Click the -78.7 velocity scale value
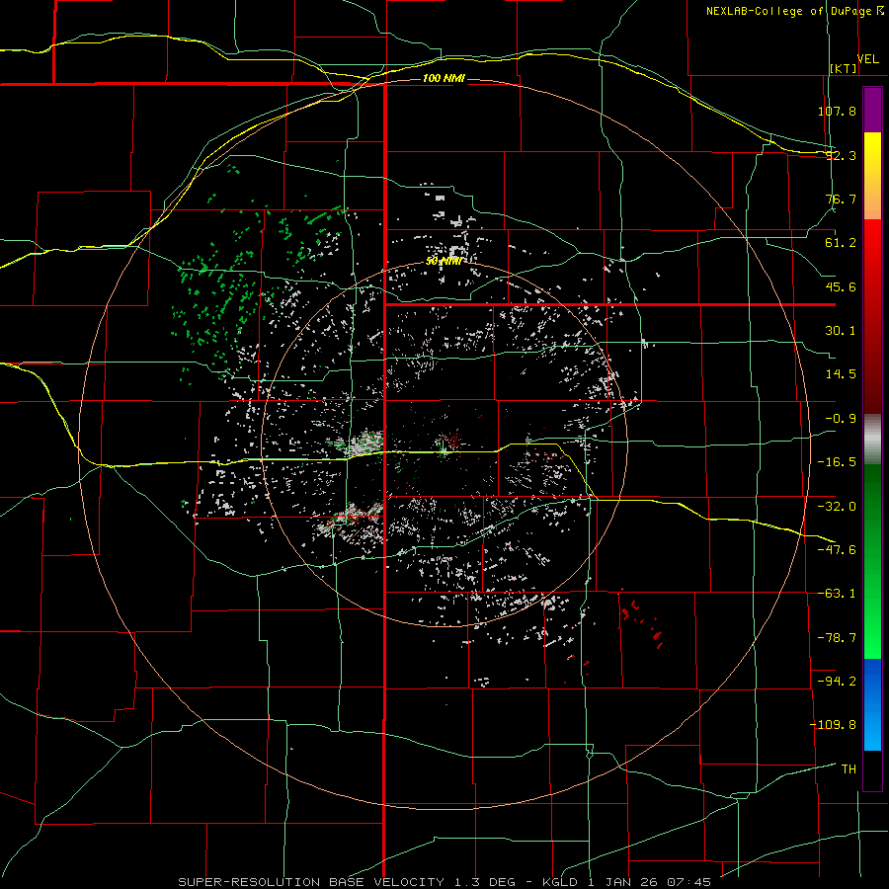 click(837, 638)
